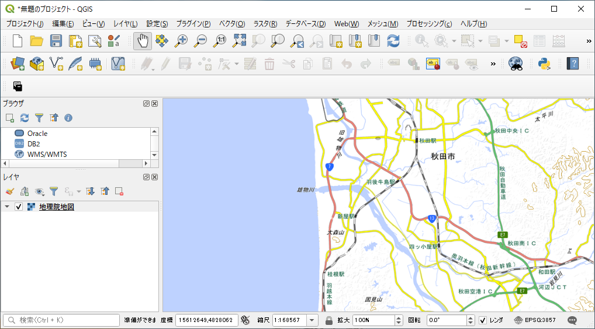
Task: Save project with the floppy disk icon
Action: click(x=56, y=41)
